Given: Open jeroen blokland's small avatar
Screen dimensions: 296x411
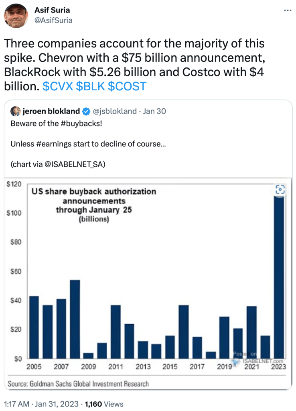Looking at the screenshot, I should tap(16, 111).
